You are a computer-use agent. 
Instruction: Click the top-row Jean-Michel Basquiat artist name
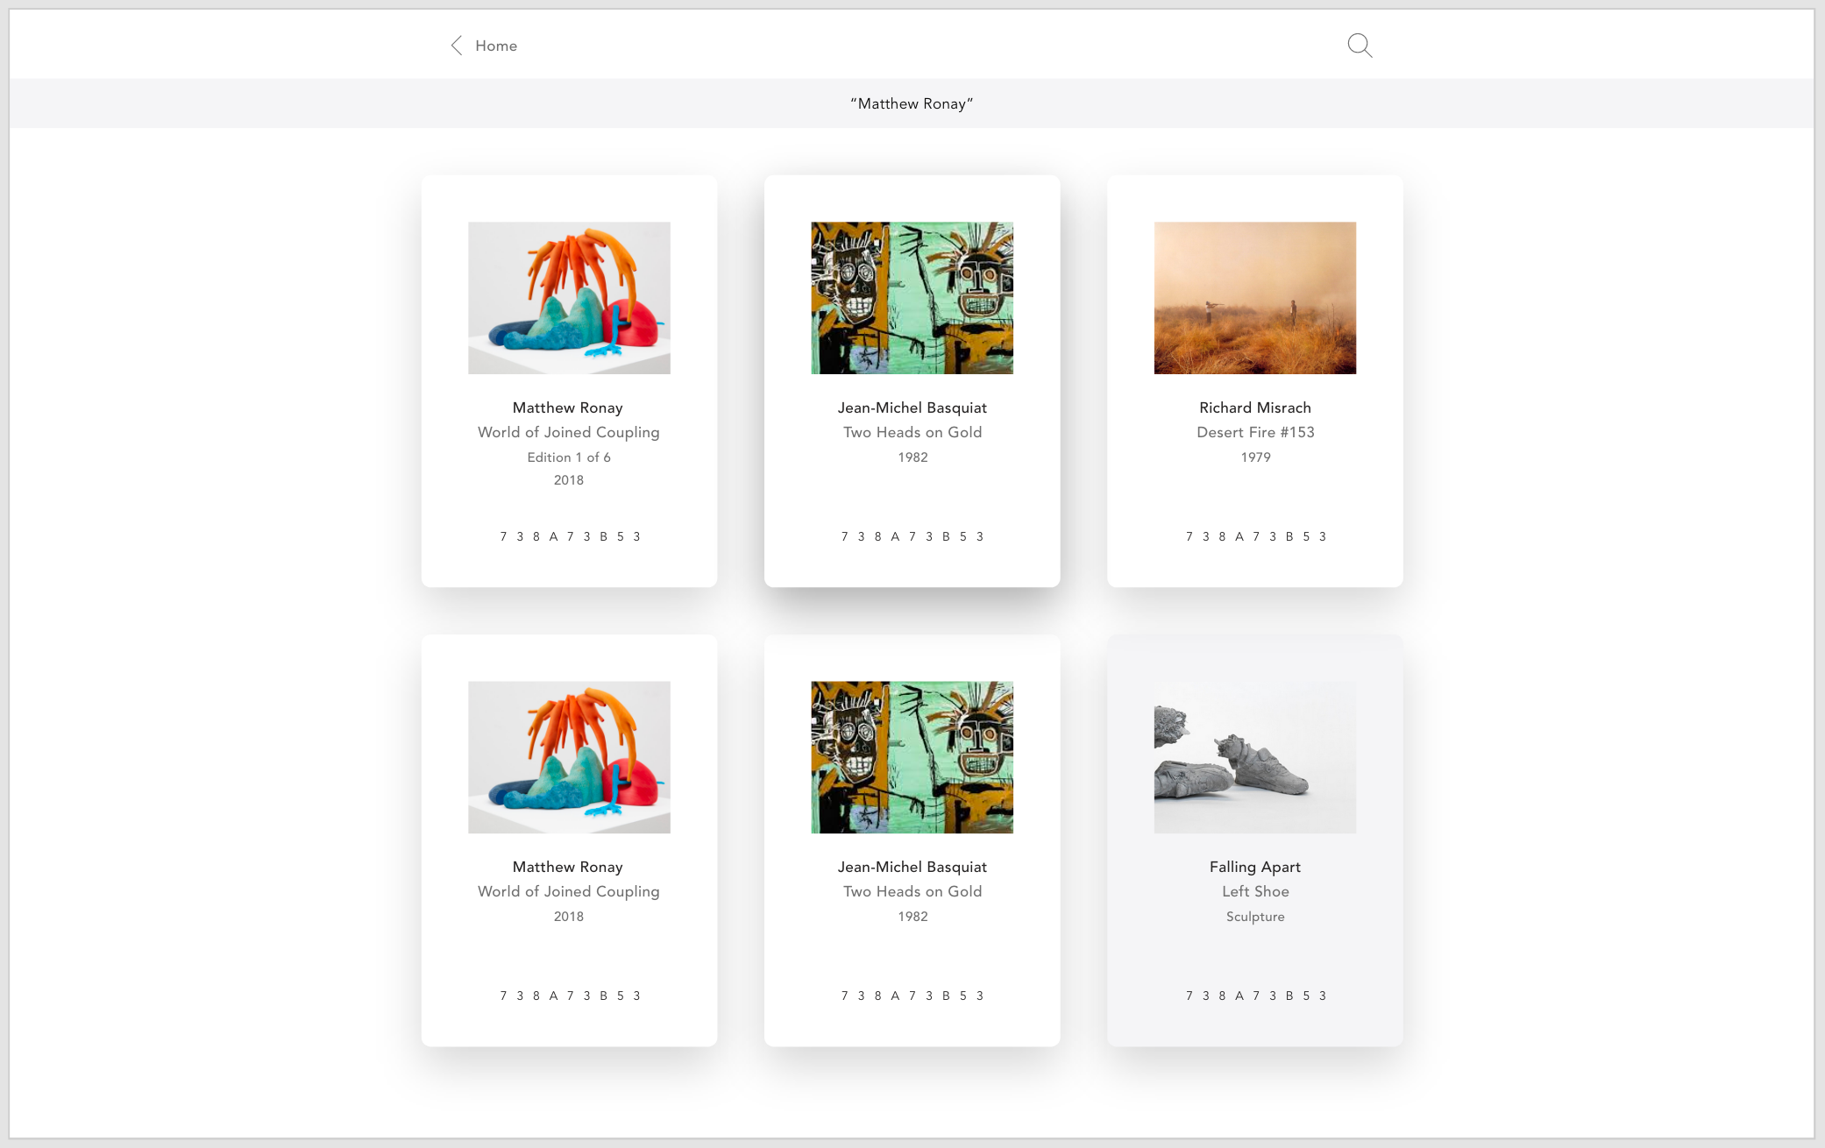912,407
